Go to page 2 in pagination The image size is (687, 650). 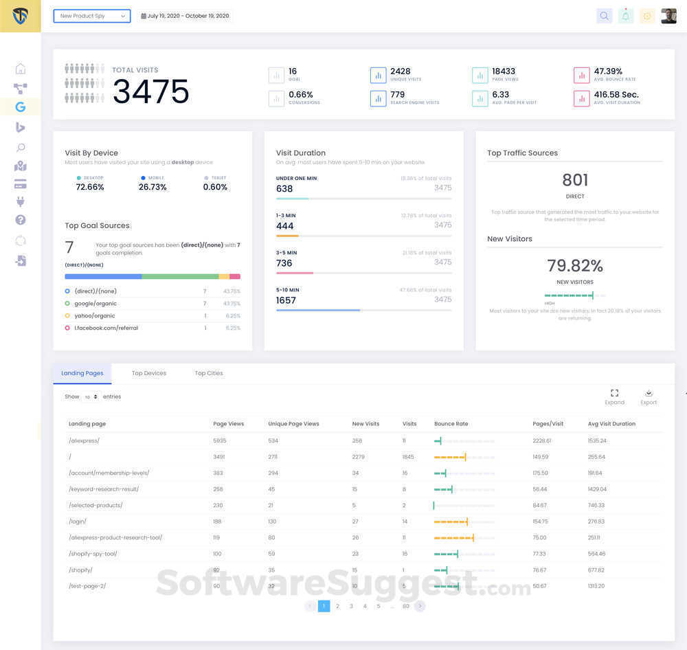click(x=337, y=606)
